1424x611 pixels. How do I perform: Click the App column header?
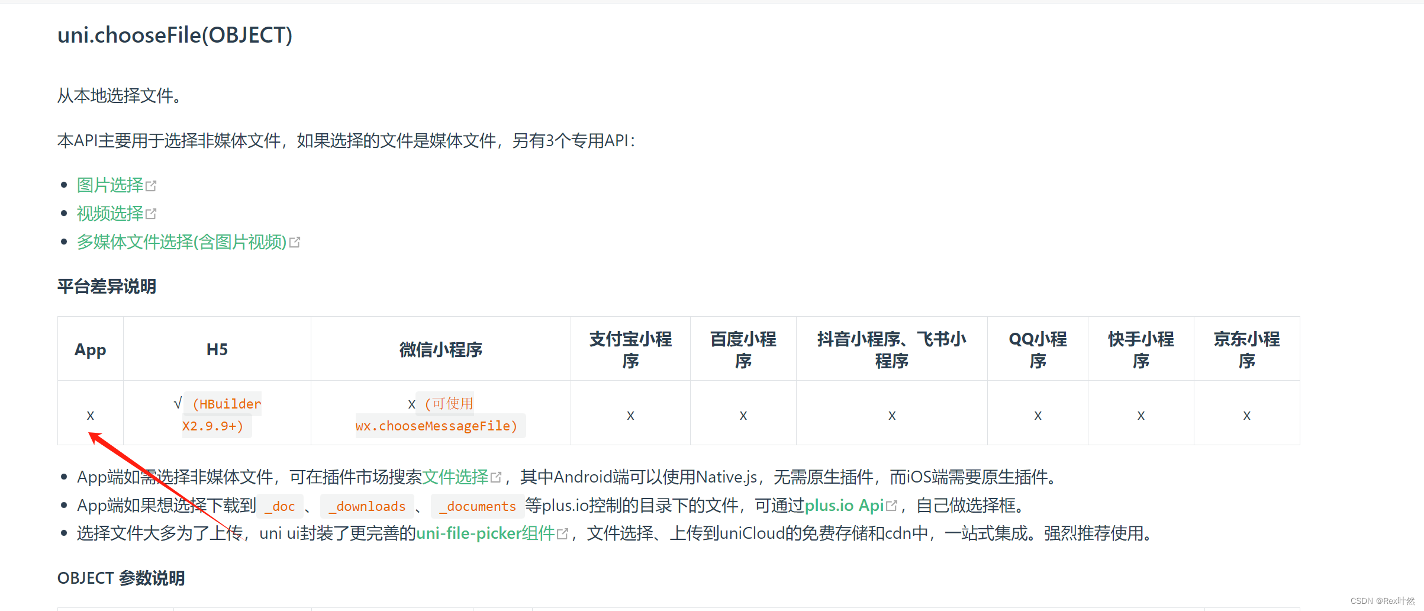click(x=91, y=349)
